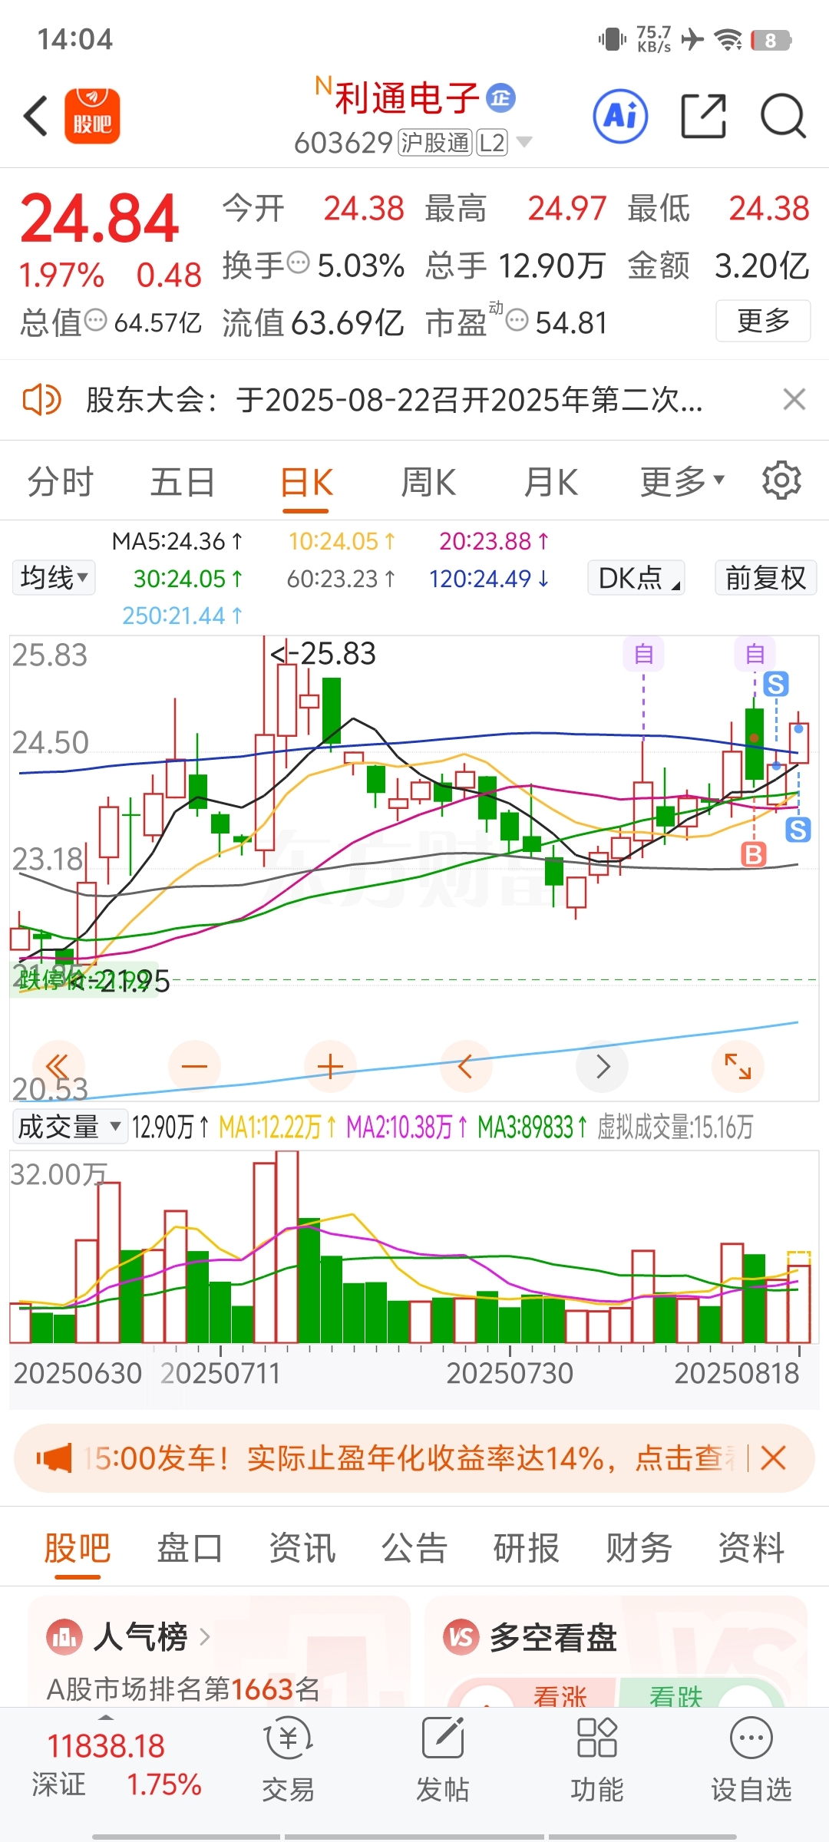
Task: Tap the 24.84 current price
Action: pyautogui.click(x=100, y=218)
